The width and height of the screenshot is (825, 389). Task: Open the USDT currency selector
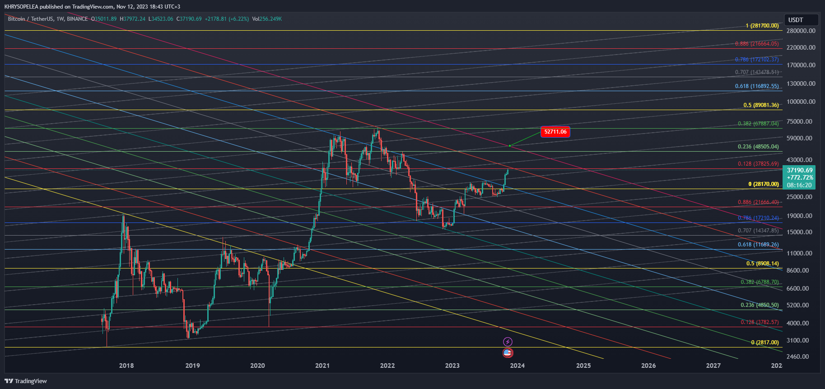click(x=801, y=20)
